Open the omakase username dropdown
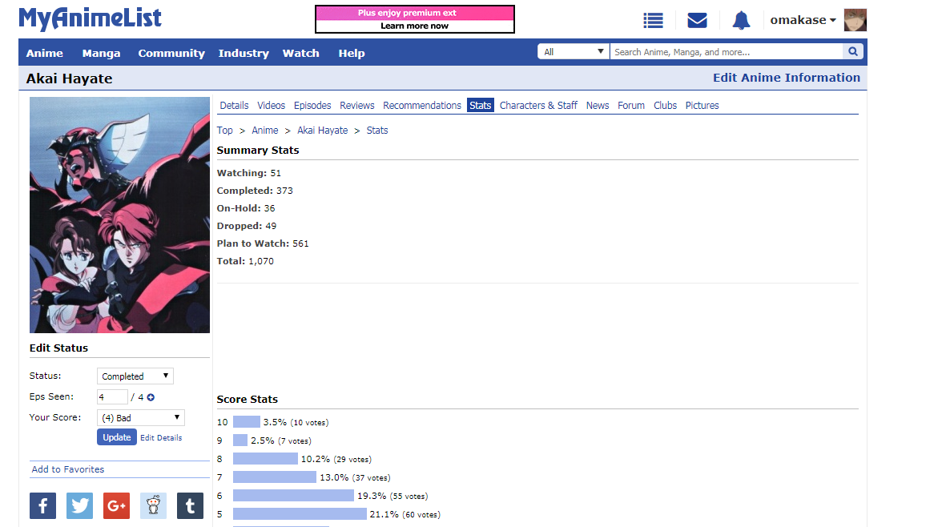 pos(803,20)
